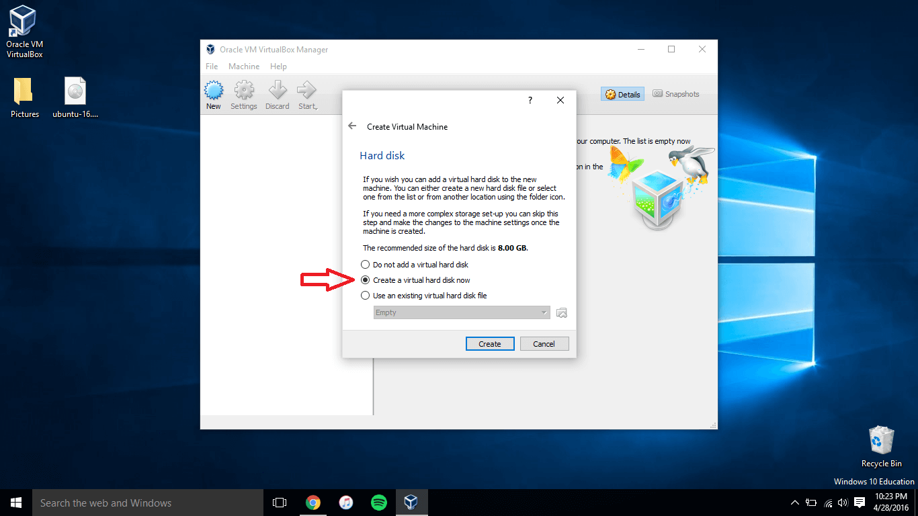Click the power/battery tray icon
This screenshot has height=516, width=918.
click(812, 503)
